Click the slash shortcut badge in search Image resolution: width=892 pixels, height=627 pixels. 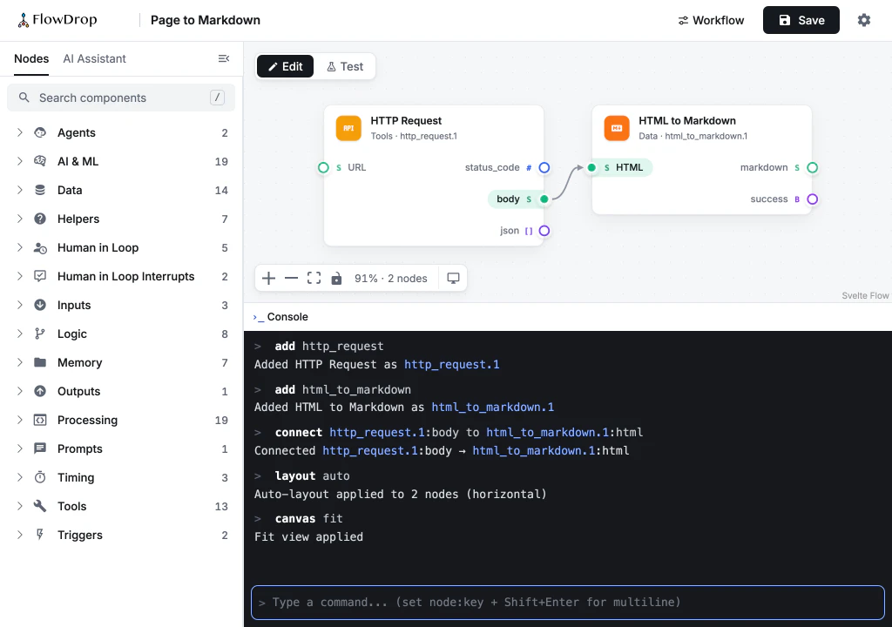(x=217, y=98)
